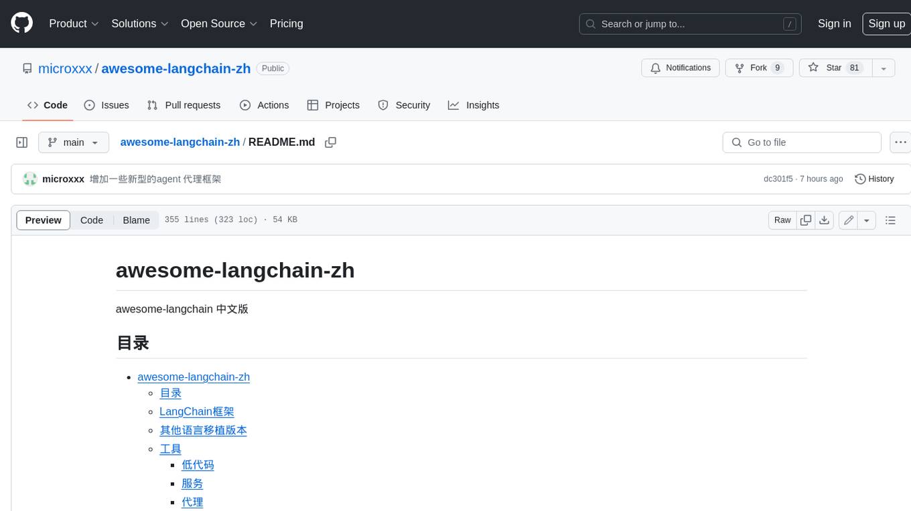Click the Sign in link
911x511 pixels.
834,23
